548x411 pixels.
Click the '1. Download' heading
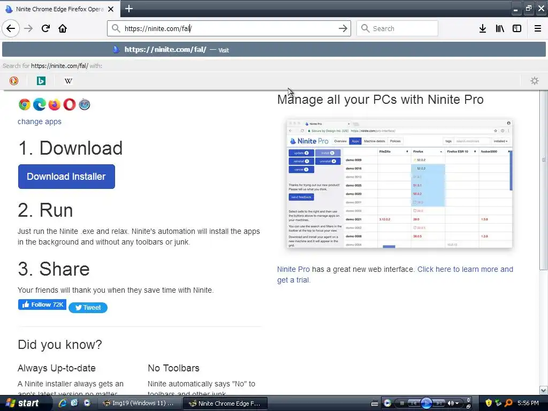pos(70,148)
